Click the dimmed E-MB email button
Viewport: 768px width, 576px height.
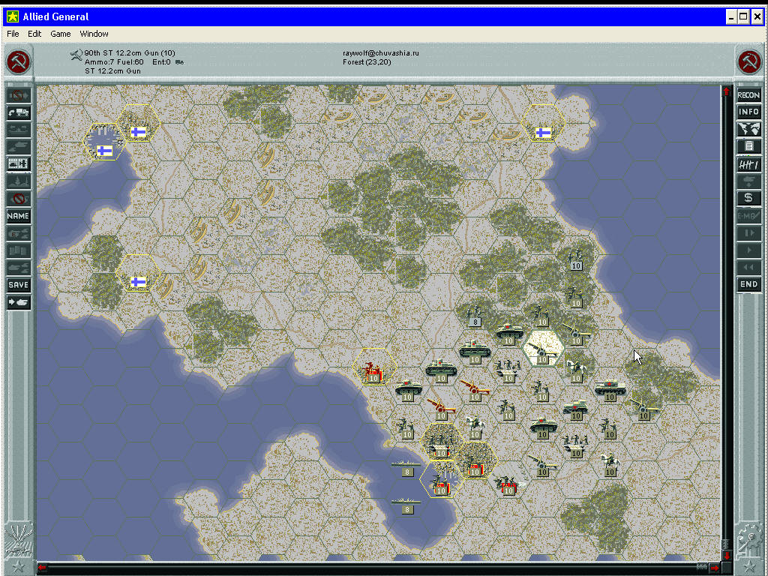pos(748,215)
